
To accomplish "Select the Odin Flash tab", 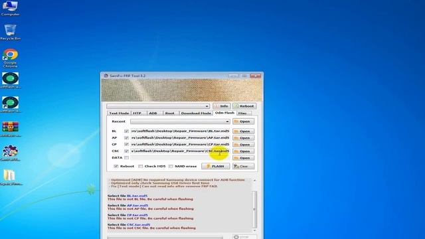I will [x=224, y=112].
